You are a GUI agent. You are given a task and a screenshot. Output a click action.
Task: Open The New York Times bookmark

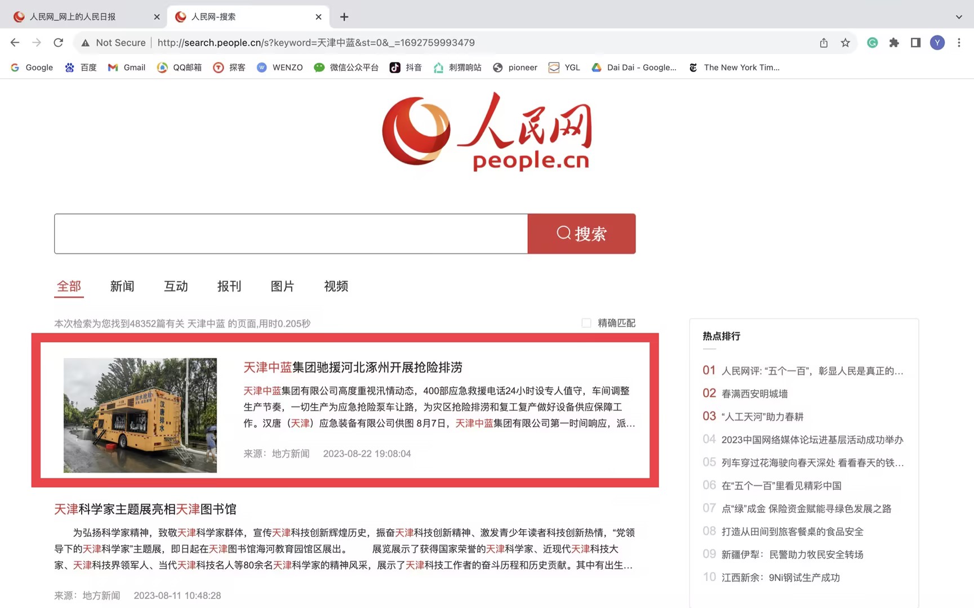[735, 68]
